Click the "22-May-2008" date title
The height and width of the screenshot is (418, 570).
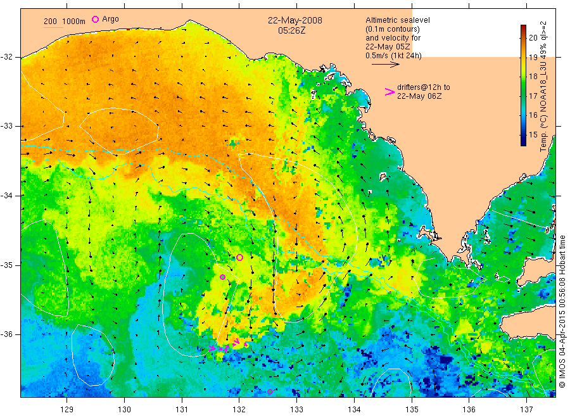(294, 20)
